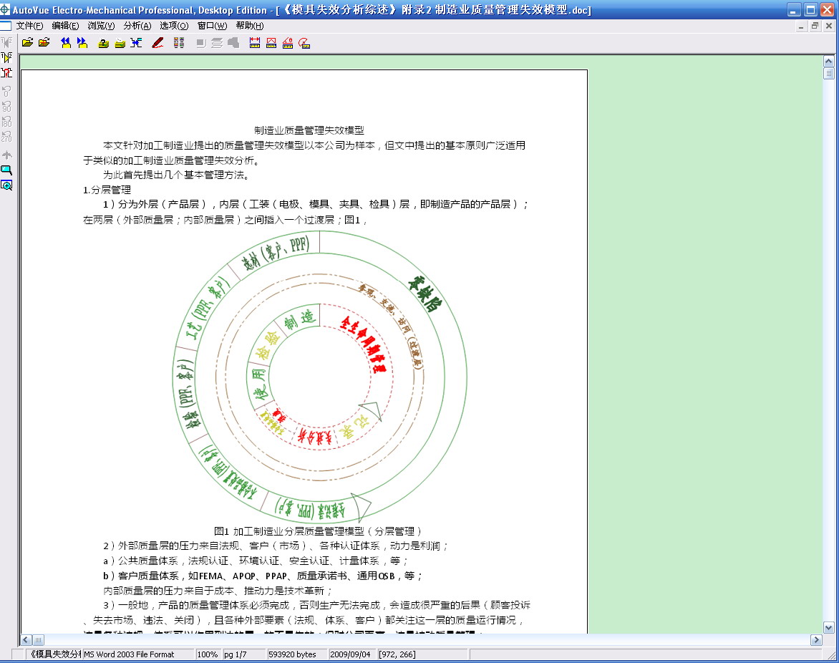Screen dimensions: 839x663
Task: Rotate view to 0 degrees
Action: [6, 92]
